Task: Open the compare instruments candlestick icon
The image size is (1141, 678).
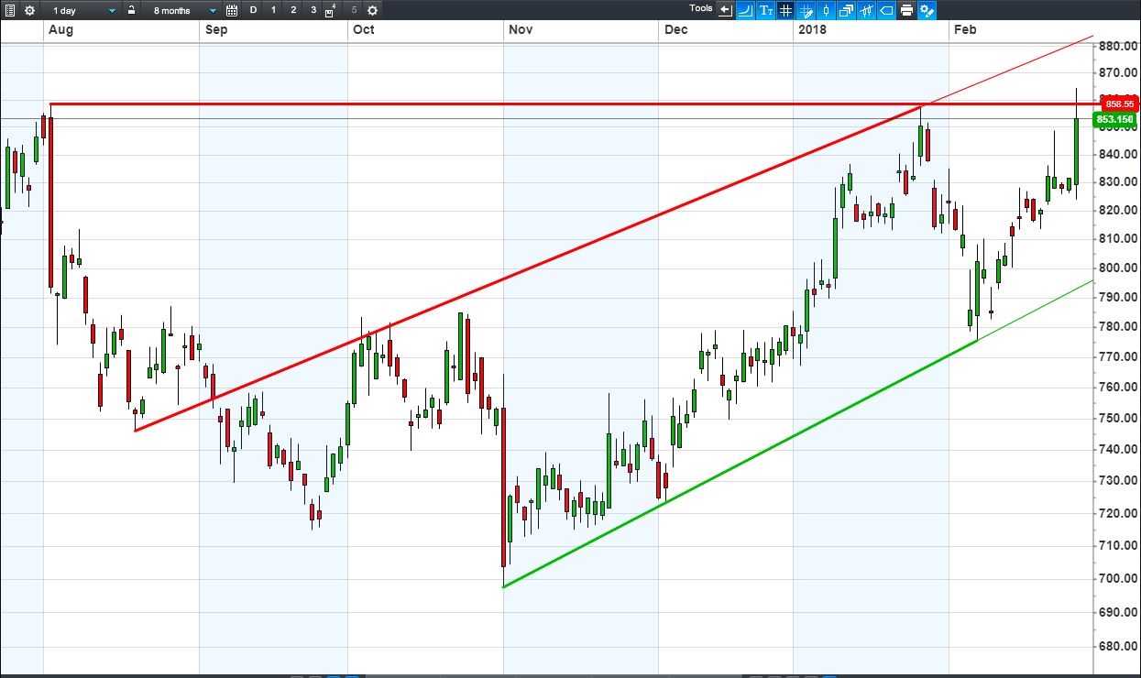Action: tap(866, 10)
